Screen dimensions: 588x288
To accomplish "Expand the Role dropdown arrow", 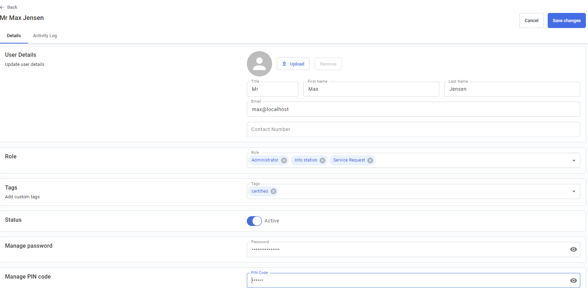I will tap(574, 160).
